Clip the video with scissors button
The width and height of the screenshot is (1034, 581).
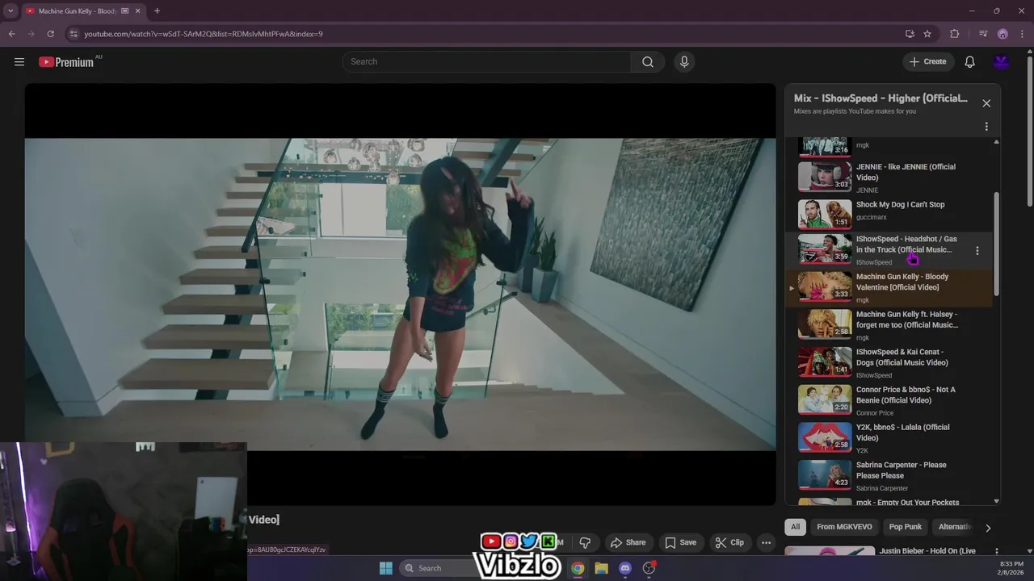(x=729, y=542)
